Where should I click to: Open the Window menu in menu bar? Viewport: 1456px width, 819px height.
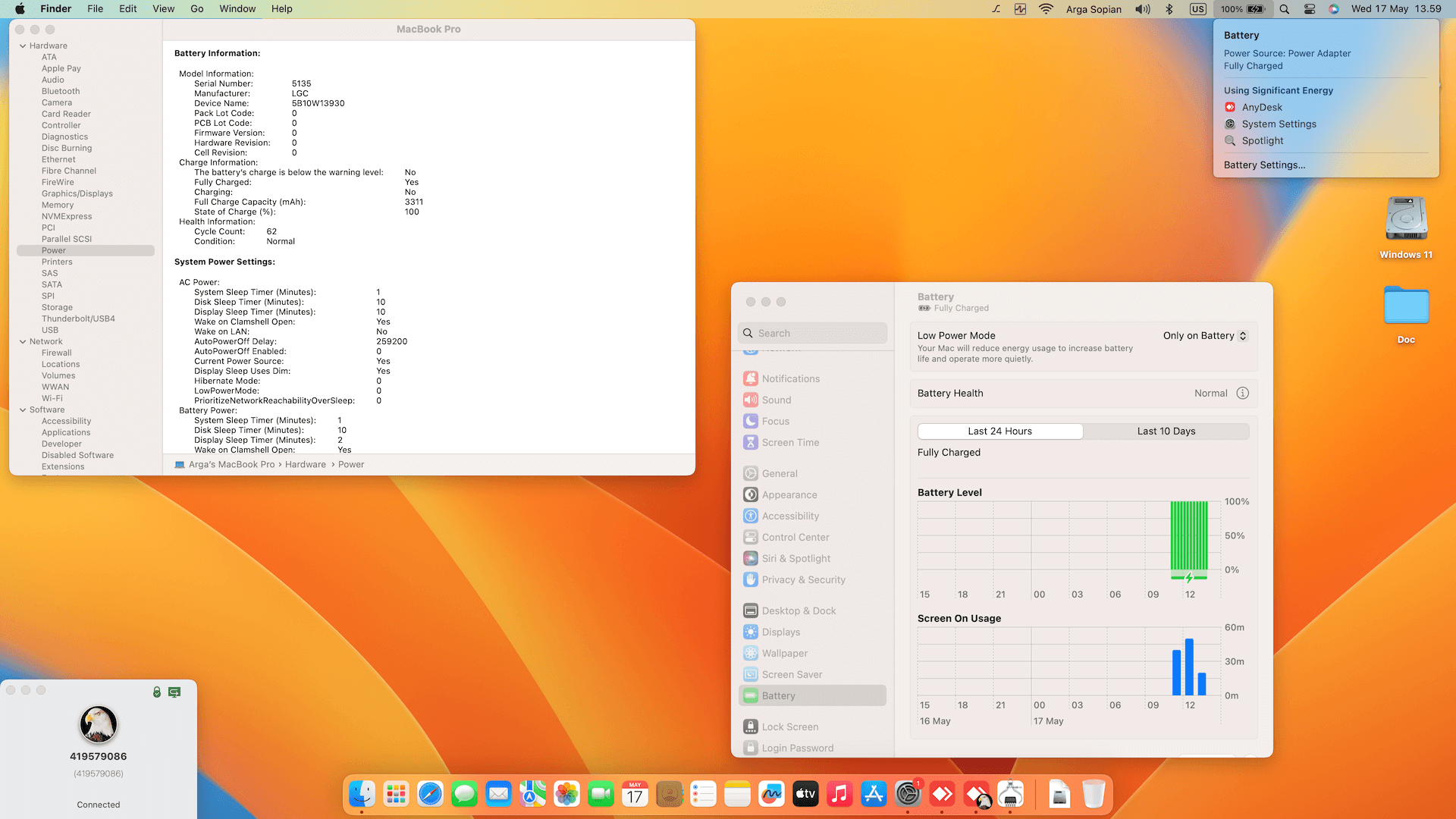(x=237, y=9)
